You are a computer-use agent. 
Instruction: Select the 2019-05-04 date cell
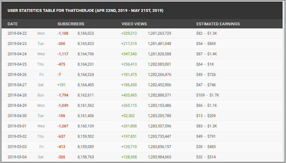click(17, 157)
